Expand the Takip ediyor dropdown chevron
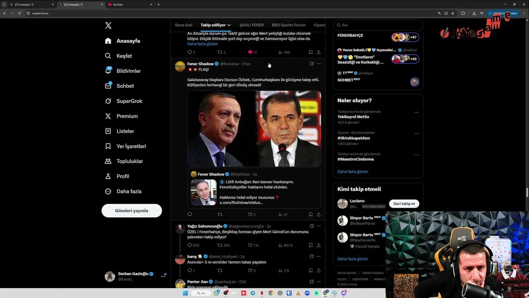Screen dimensions: 529x298 click(229, 25)
